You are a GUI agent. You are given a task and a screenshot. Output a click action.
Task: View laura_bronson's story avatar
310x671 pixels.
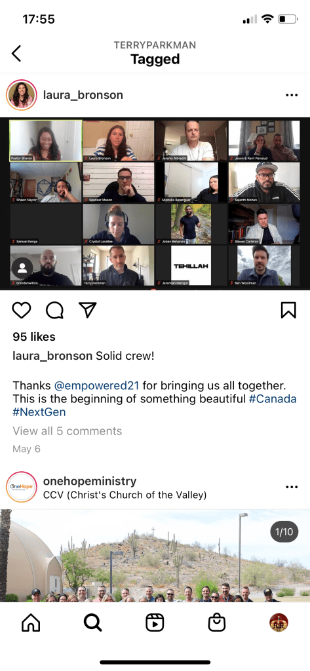pos(22,95)
